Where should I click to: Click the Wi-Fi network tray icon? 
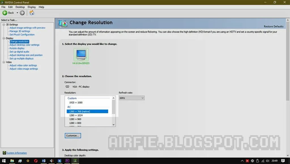pyautogui.click(x=263, y=161)
